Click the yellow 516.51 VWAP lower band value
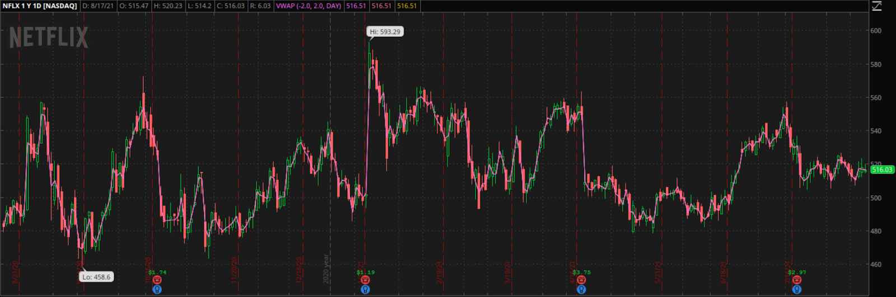Image resolution: width=896 pixels, height=297 pixels. click(407, 6)
